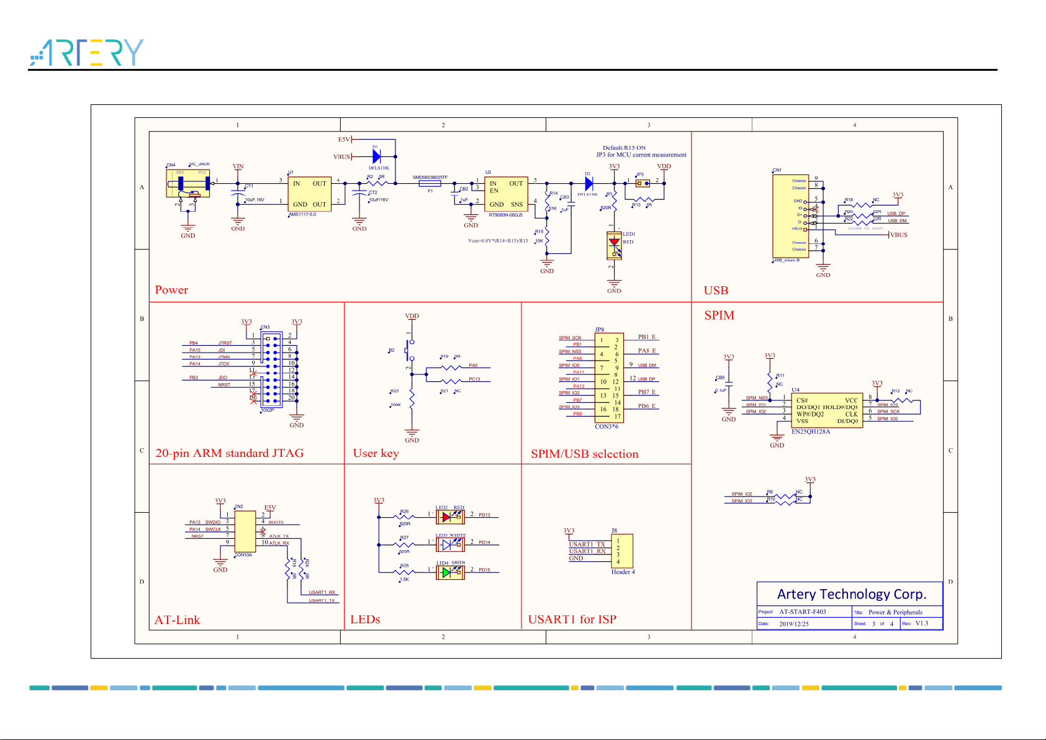Screen dimensions: 1046x740
Task: Click the title "Power & Peripherals"
Action: click(x=895, y=612)
